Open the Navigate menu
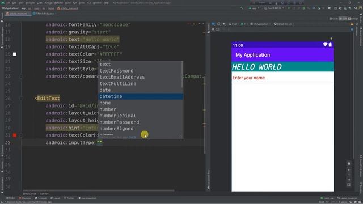The image size is (363, 204). tap(30, 3)
